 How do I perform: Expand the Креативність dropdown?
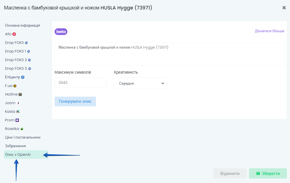coord(140,83)
